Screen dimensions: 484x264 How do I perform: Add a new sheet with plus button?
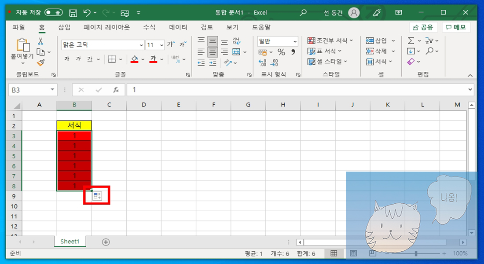(106, 242)
